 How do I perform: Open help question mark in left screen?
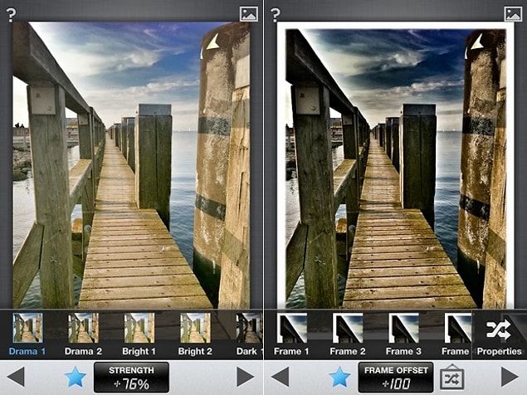11,14
